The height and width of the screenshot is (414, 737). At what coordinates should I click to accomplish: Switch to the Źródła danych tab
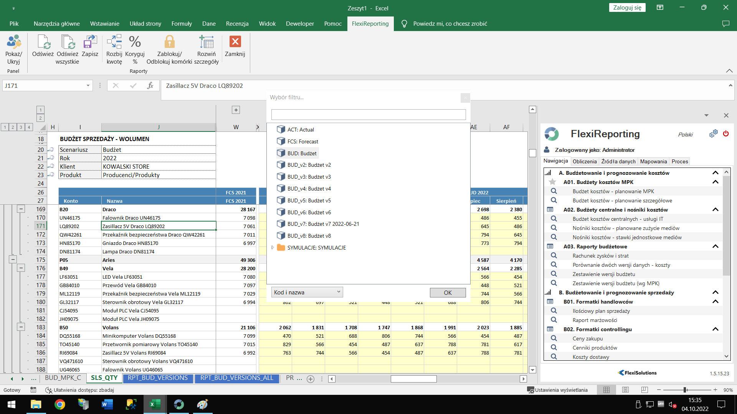(x=618, y=161)
